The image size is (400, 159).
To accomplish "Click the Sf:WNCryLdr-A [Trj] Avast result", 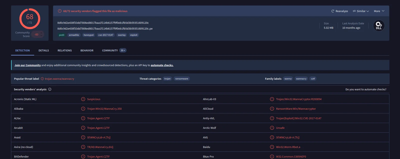I will click(x=99, y=137).
